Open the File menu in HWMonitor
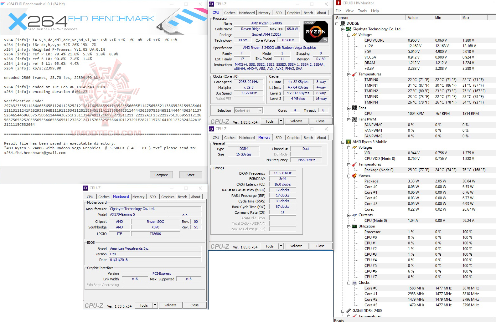The width and height of the screenshot is (496, 322). point(338,11)
